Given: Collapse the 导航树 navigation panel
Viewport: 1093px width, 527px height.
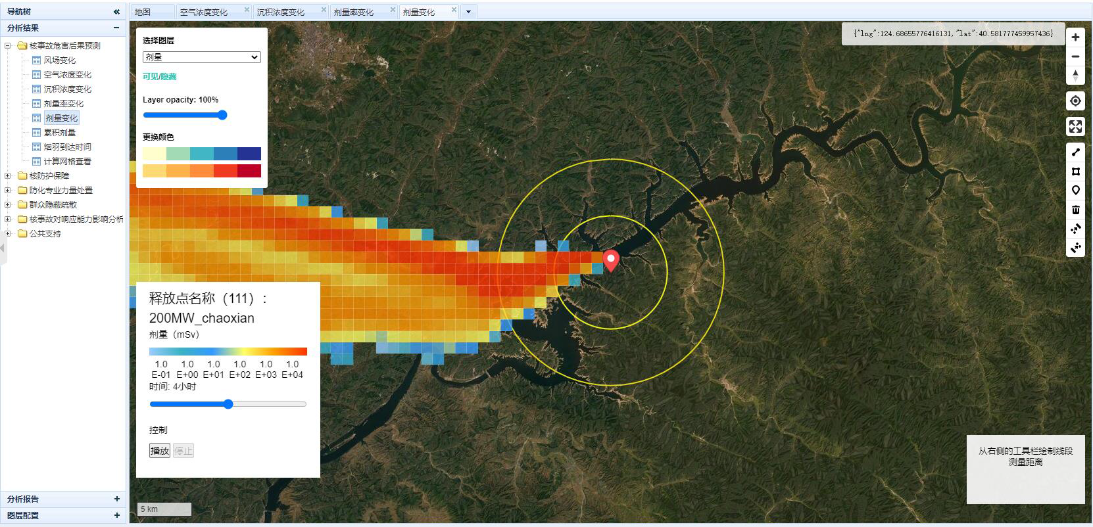Looking at the screenshot, I should (x=116, y=12).
